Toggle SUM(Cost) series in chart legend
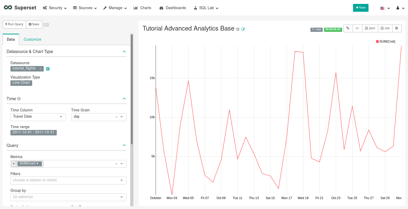Image resolution: width=408 pixels, height=209 pixels. coord(385,41)
